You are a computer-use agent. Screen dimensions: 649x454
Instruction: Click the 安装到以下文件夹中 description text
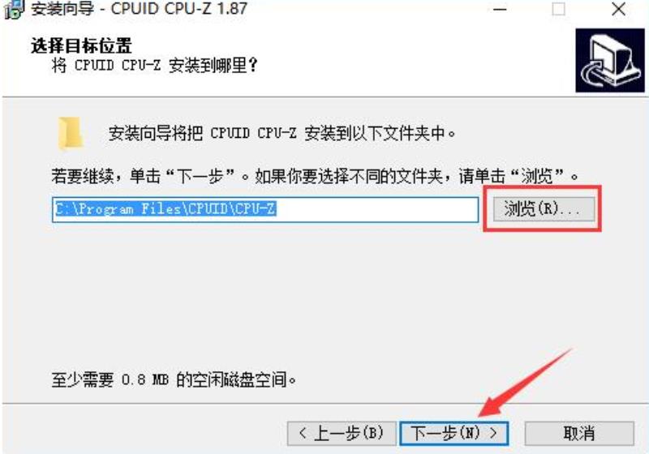coord(282,134)
